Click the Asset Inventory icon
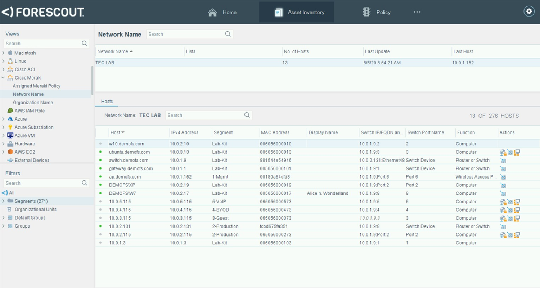The width and height of the screenshot is (540, 288). click(x=278, y=12)
